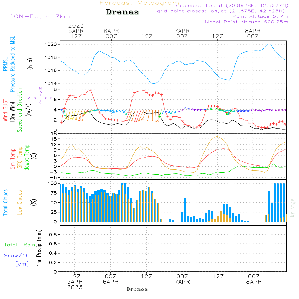Click the 2m Temp label
299x299 pixels.
pos(12,159)
